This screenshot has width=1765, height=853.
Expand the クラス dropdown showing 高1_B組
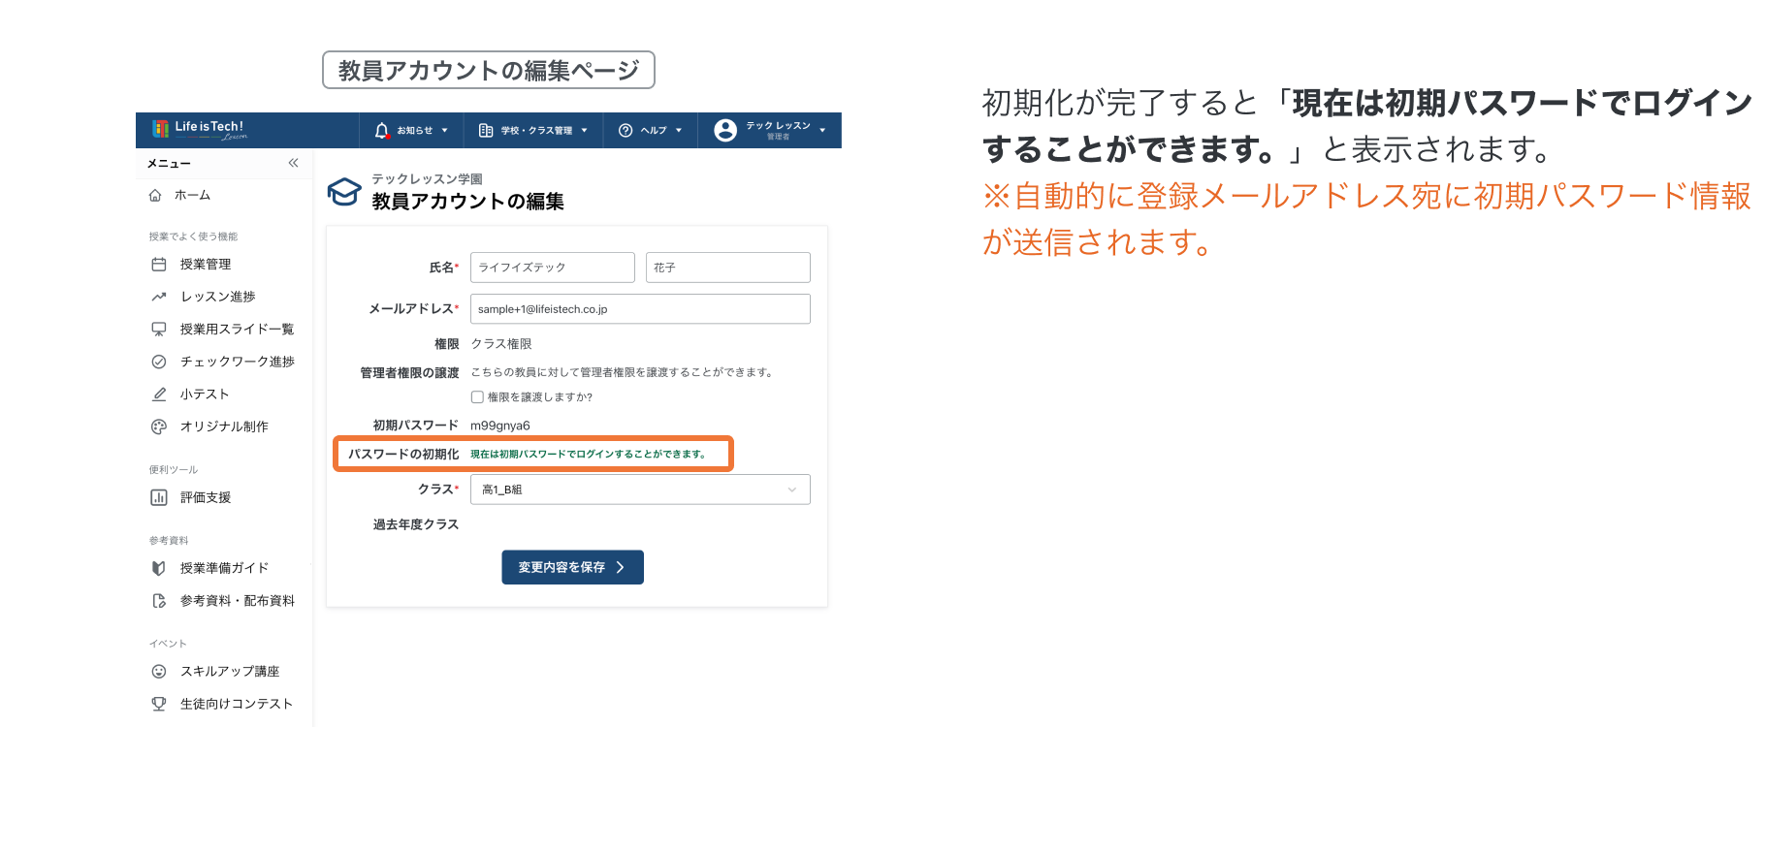click(x=640, y=490)
